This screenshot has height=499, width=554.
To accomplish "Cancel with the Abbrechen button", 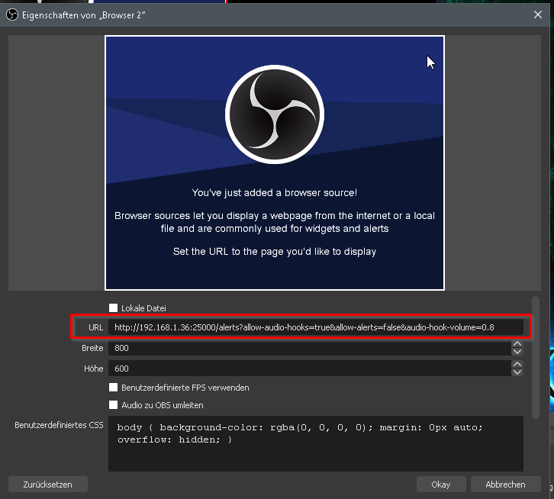I will click(504, 485).
